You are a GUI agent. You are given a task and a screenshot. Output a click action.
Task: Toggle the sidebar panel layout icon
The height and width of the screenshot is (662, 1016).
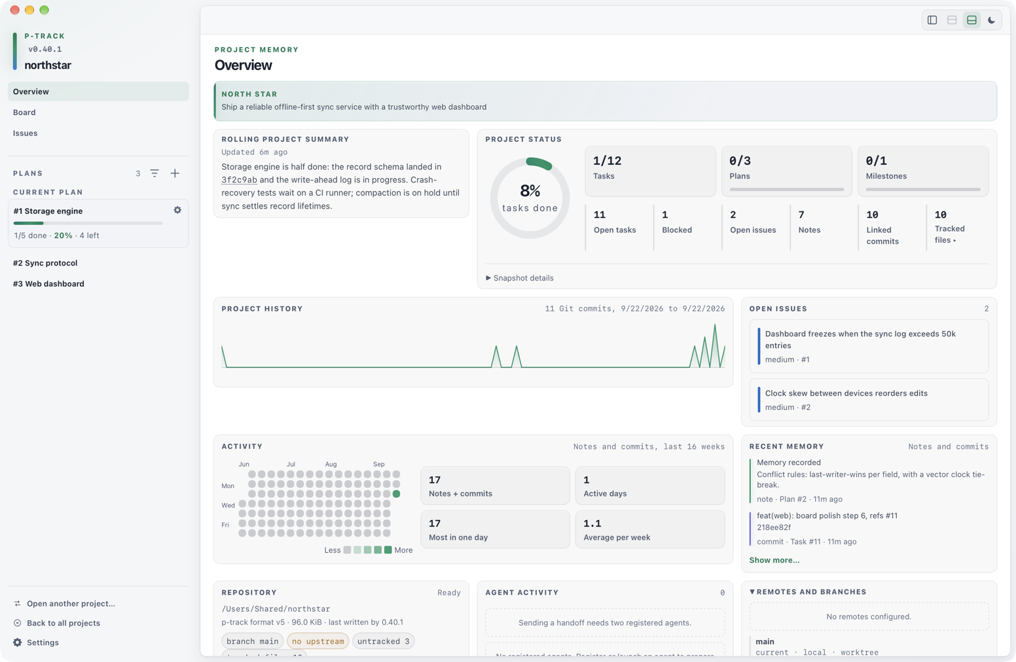pyautogui.click(x=932, y=20)
